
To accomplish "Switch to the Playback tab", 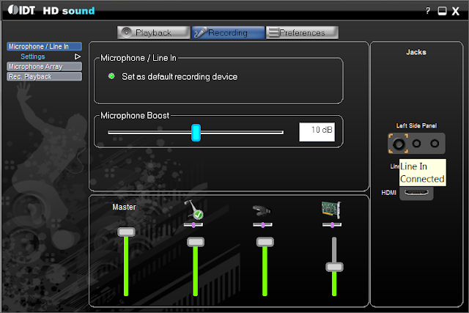I will tap(153, 32).
